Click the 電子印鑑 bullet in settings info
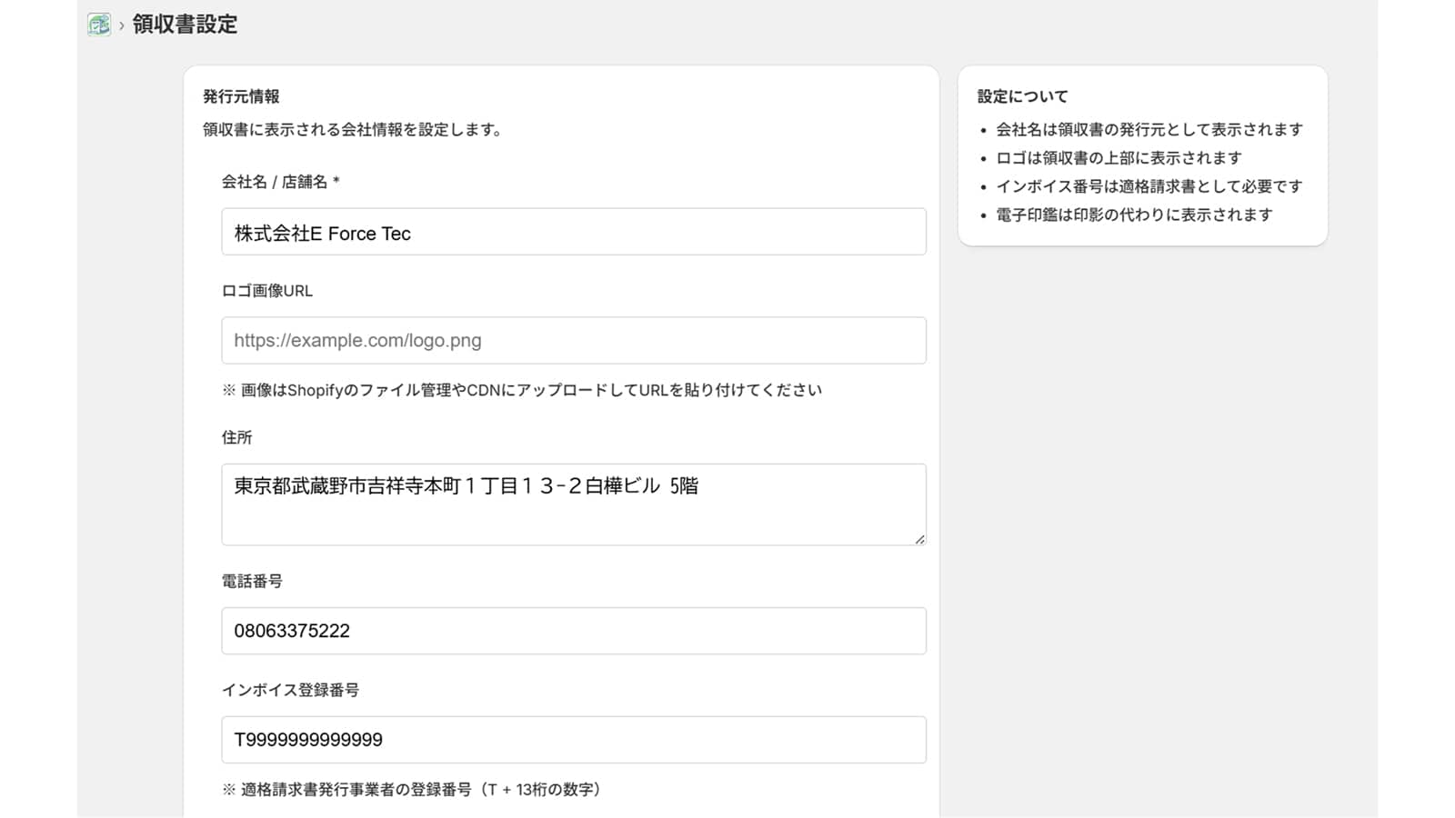Screen dimensions: 1455x818 pyautogui.click(x=1134, y=214)
